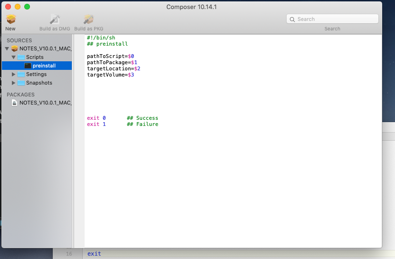Click the NOTES_V10.0.1_MAC package file icon under Packages
Screen dimensions: 395x259
coord(15,103)
